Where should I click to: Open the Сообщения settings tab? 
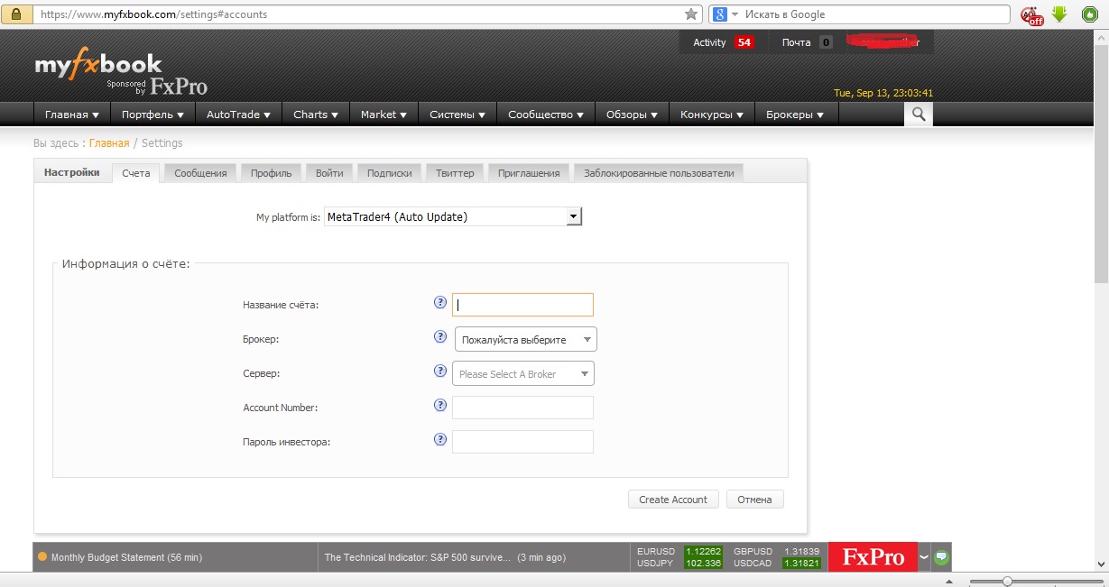click(200, 173)
